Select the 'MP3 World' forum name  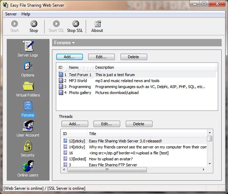pos(78,81)
